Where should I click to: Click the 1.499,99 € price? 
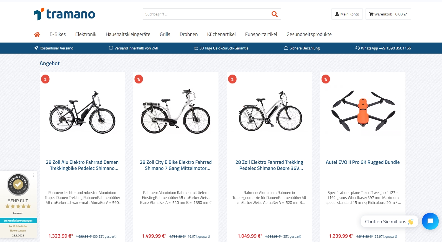pos(154,236)
